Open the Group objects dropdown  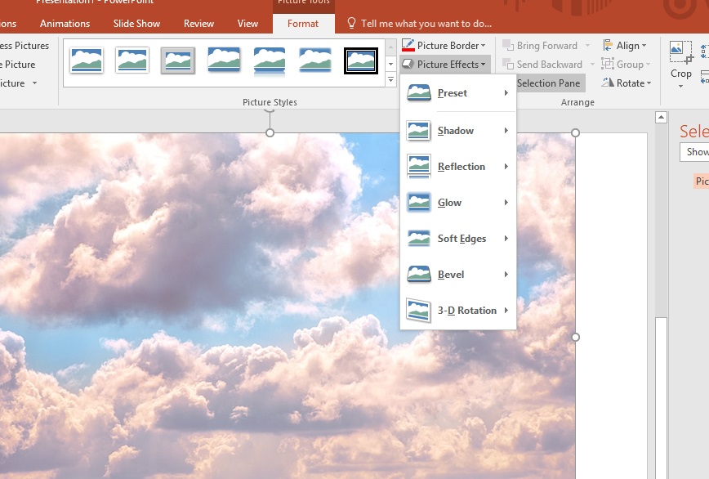(x=626, y=65)
